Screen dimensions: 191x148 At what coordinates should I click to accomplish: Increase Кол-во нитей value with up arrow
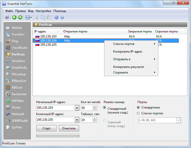[95, 107]
